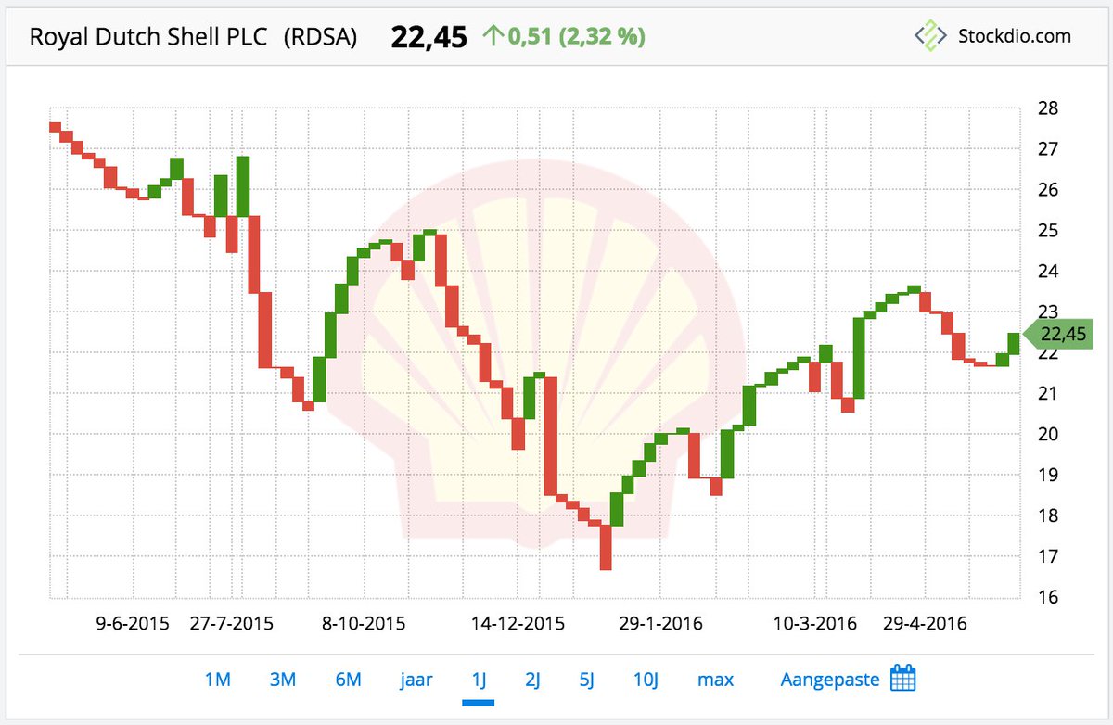1113x725 pixels.
Task: Click the Stockdio.com logo icon
Action: click(x=928, y=36)
